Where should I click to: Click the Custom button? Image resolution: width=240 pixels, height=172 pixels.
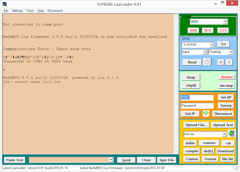[x=192, y=159]
